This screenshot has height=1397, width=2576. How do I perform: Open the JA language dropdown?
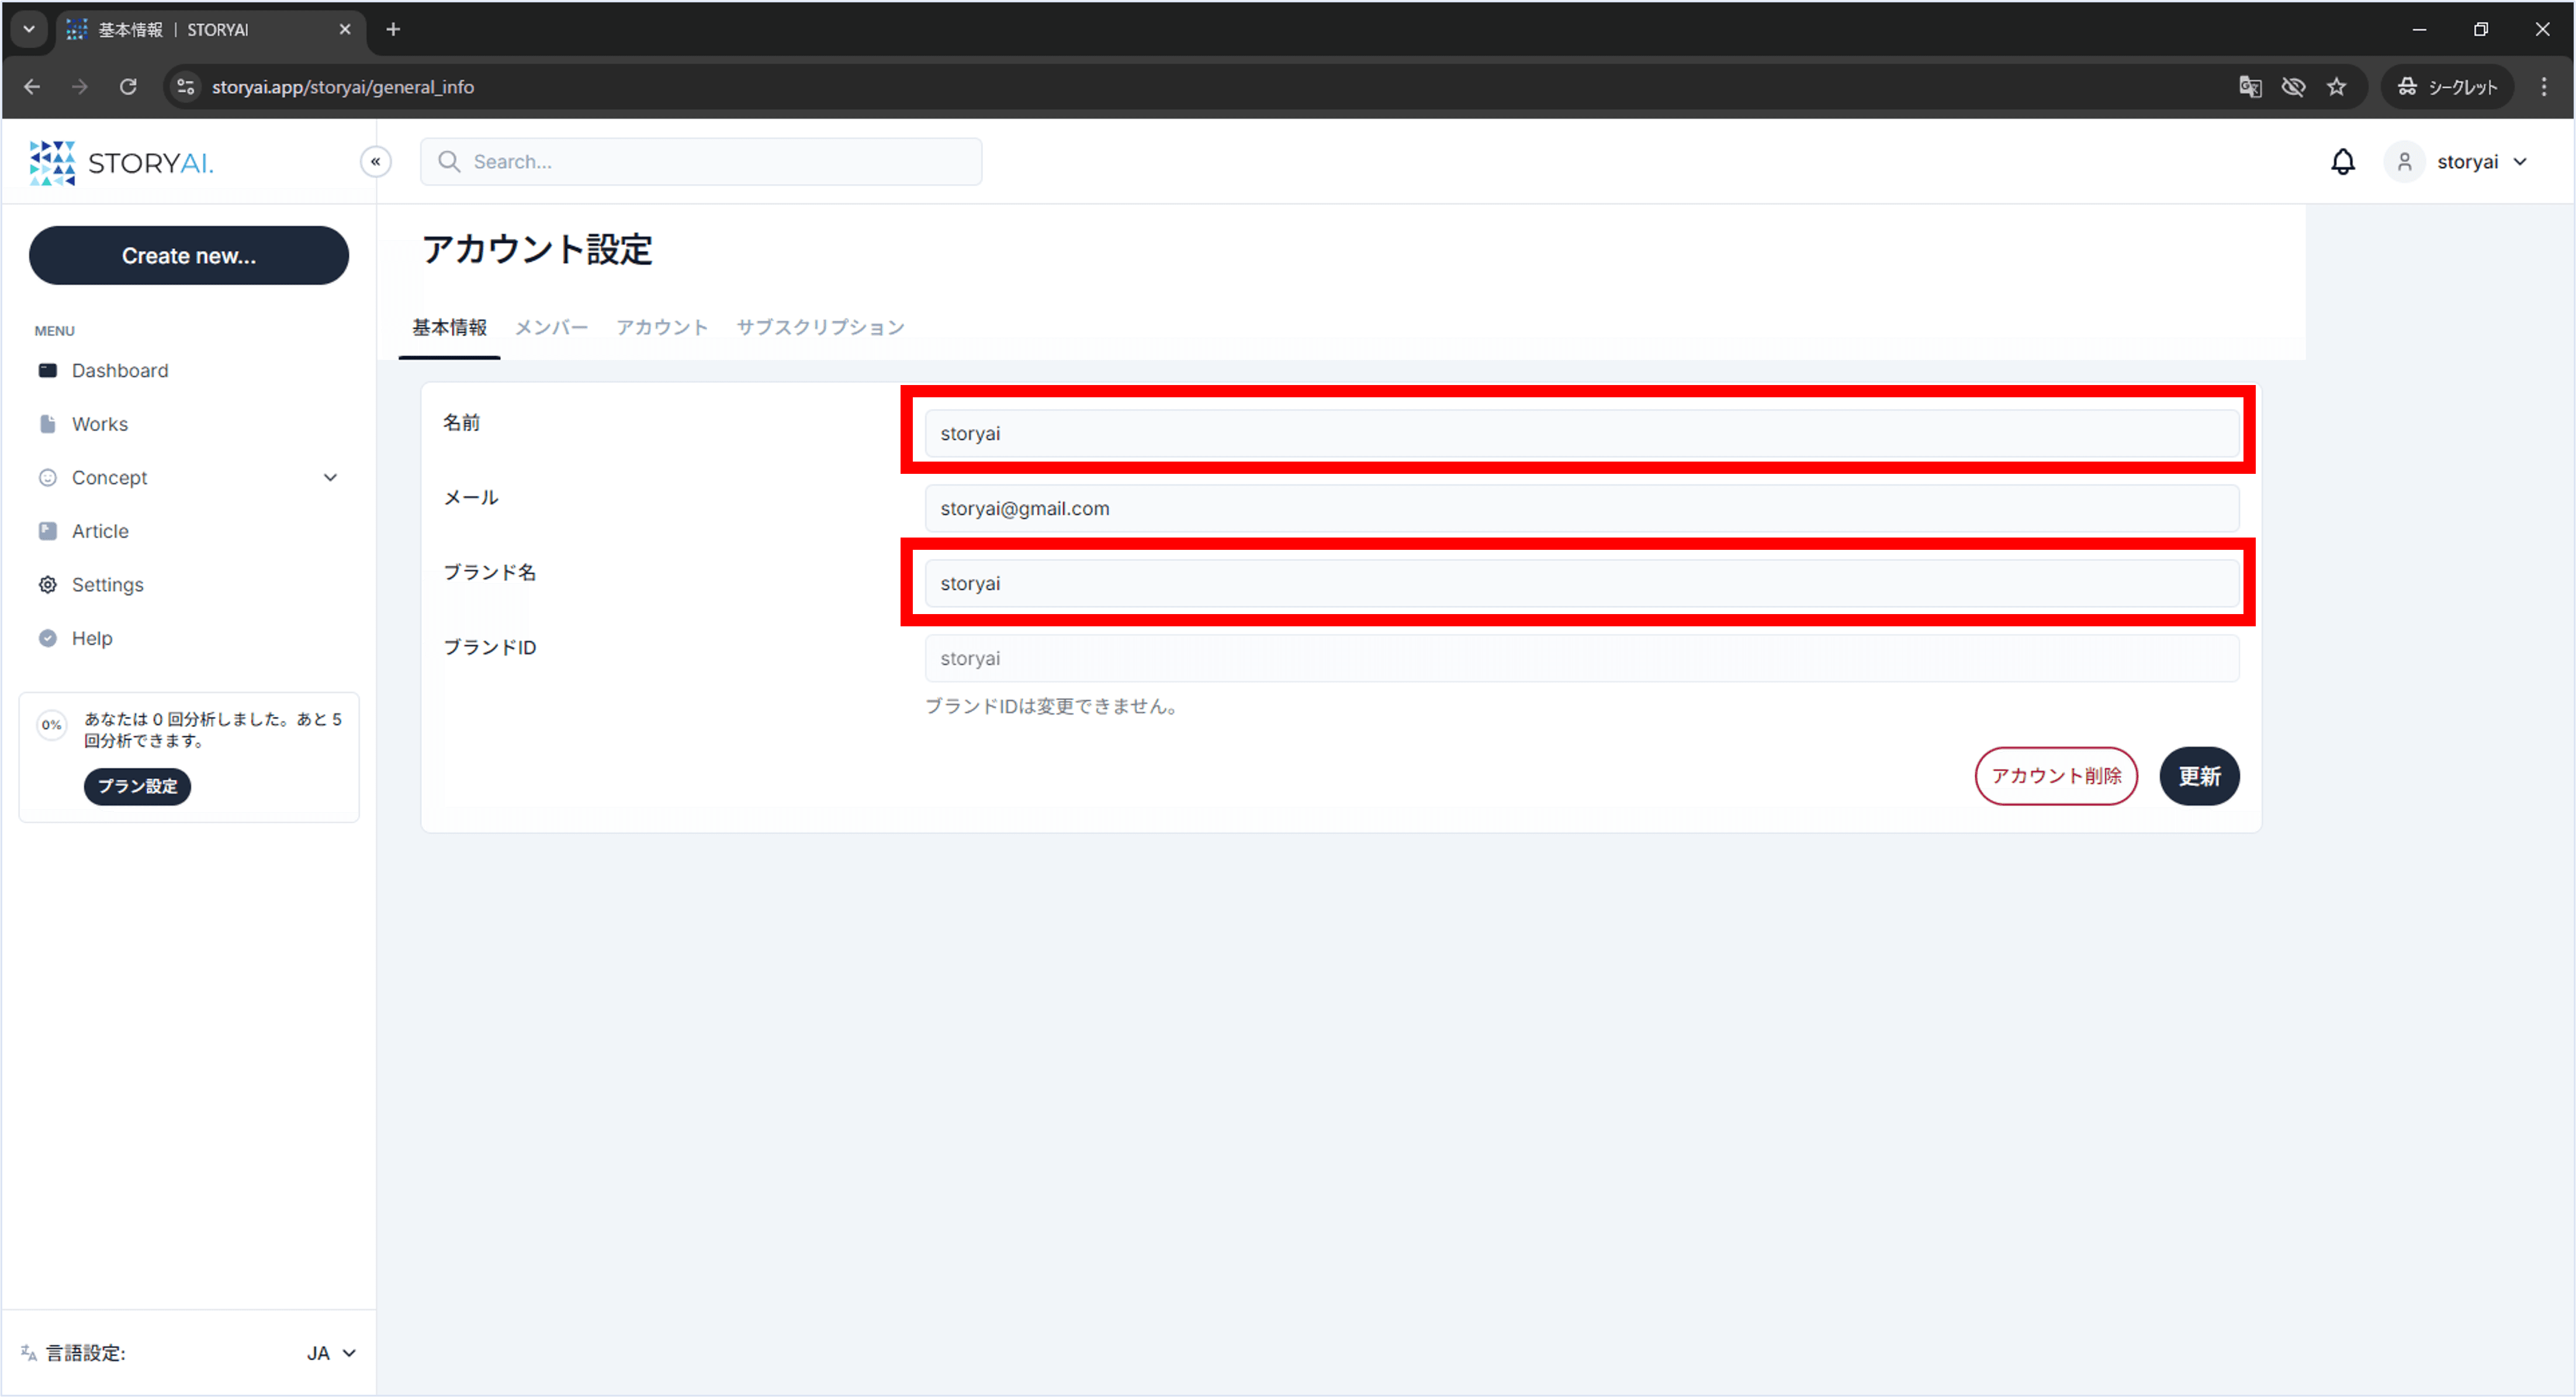point(331,1353)
